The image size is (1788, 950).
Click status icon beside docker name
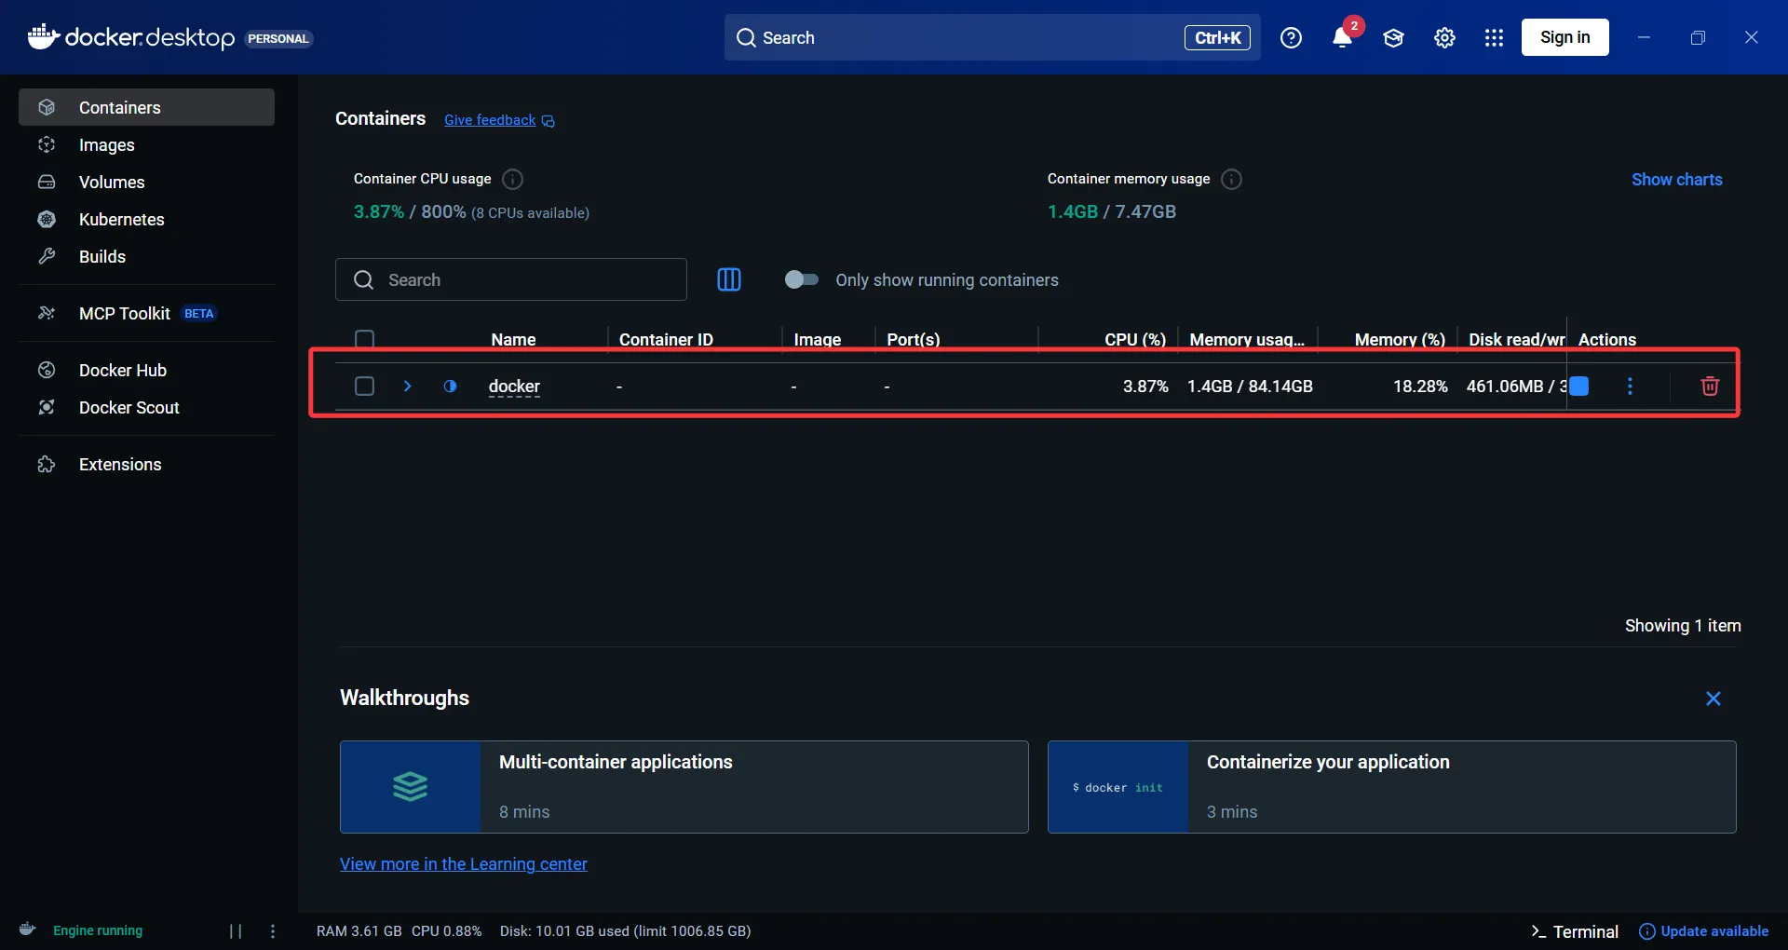[450, 386]
